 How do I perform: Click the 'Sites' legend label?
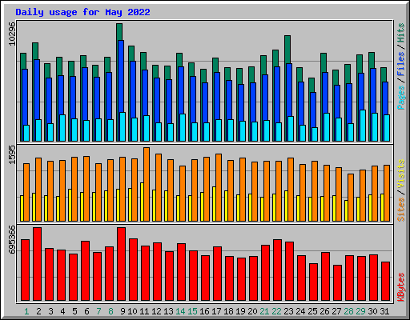click(401, 210)
